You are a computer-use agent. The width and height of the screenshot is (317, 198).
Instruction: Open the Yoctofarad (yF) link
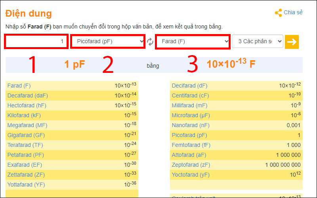pos(189,175)
